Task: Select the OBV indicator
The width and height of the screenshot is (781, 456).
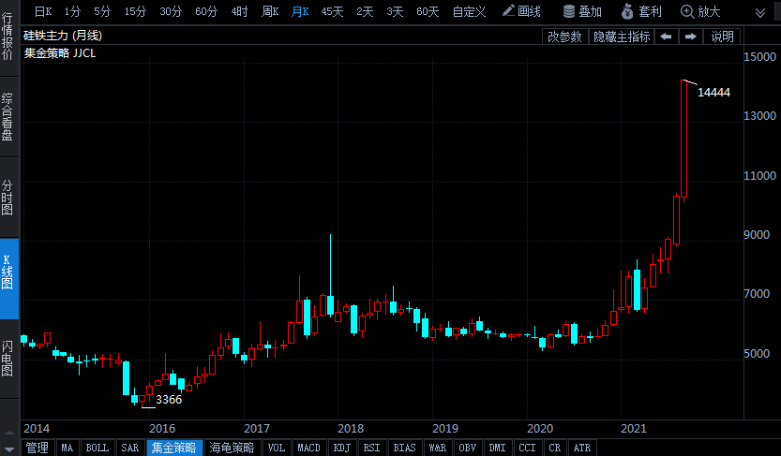Action: 468,448
